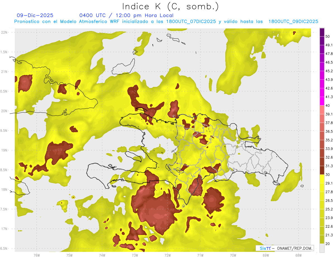The height and width of the screenshot is (259, 335).
Task: Click the latitude label '0.5N'
Action: pos(4,91)
